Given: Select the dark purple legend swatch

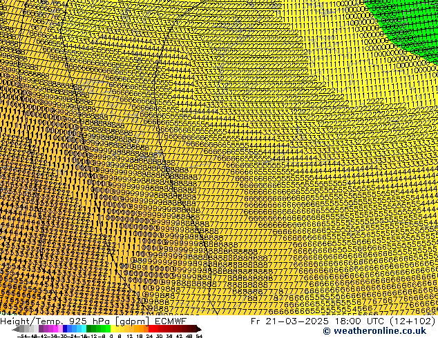Looking at the screenshot, I should point(41,328).
